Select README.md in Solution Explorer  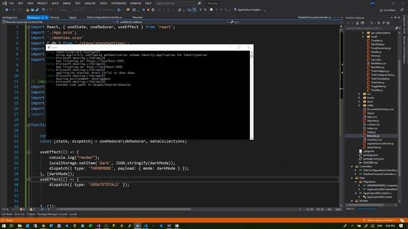coord(370,163)
